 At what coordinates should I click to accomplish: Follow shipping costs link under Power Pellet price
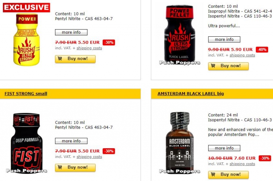click(x=242, y=55)
